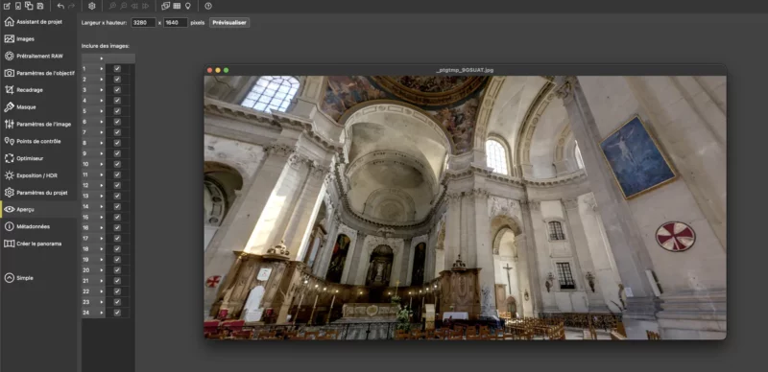Expand row 2 arrow in image list
Viewport: 768px width, 372px height.
tap(102, 80)
